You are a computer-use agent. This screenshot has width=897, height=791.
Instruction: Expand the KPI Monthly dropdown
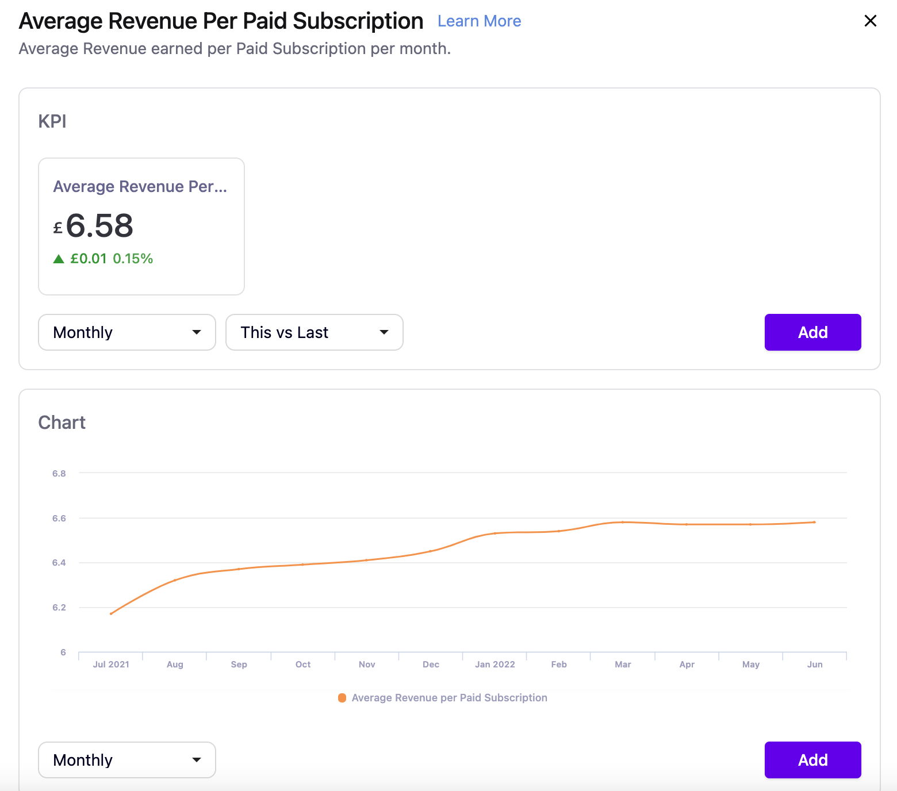(x=126, y=332)
